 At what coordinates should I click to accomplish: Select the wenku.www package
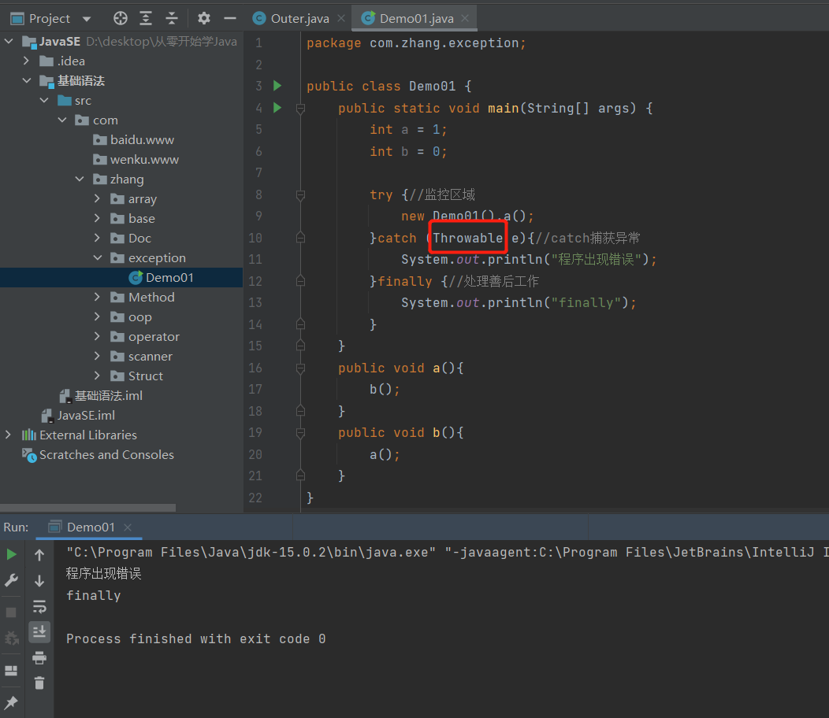[136, 160]
